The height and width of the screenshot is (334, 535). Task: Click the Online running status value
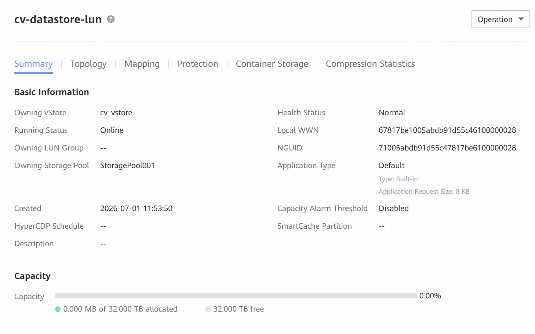(x=112, y=130)
